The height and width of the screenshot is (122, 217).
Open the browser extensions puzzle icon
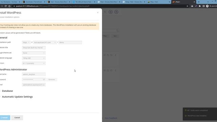(200, 6)
